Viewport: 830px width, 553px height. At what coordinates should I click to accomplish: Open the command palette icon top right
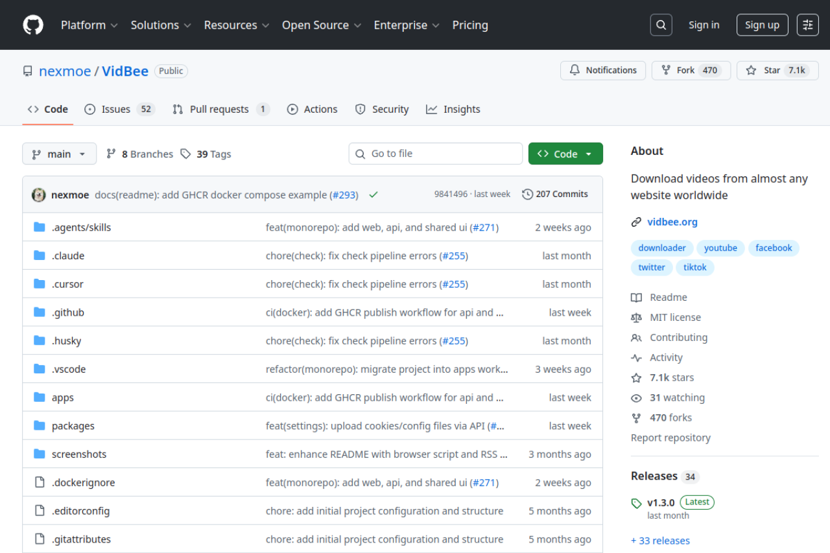[807, 24]
